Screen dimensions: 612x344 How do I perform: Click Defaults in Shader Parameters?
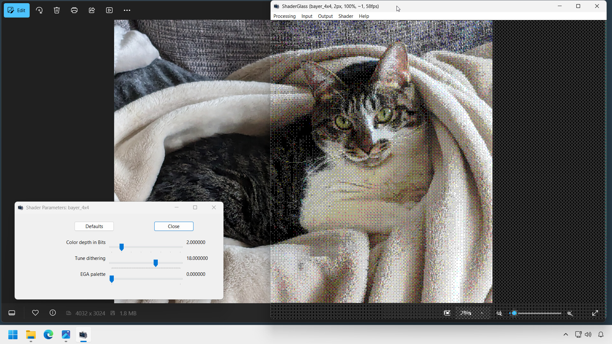pos(94,226)
